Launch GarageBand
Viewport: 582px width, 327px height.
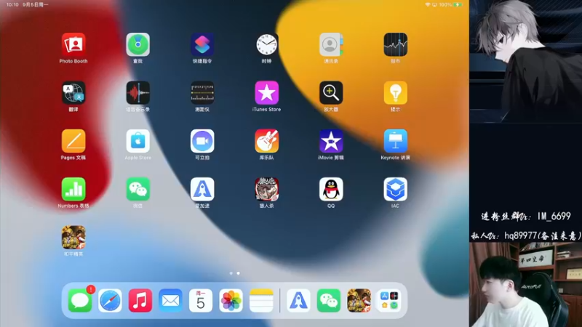coord(266,141)
